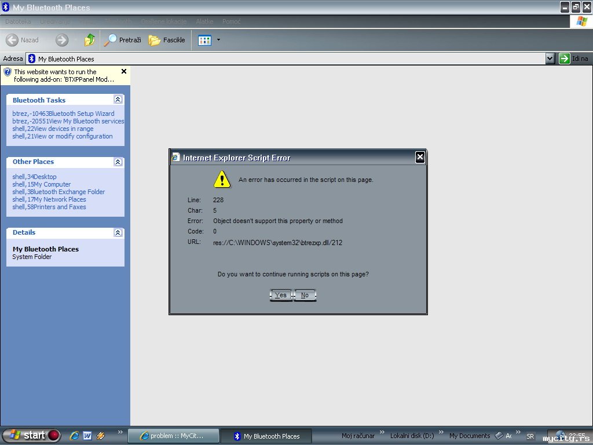Launch Word from quick launch
Viewport: 593px width, 445px height.
[87, 436]
